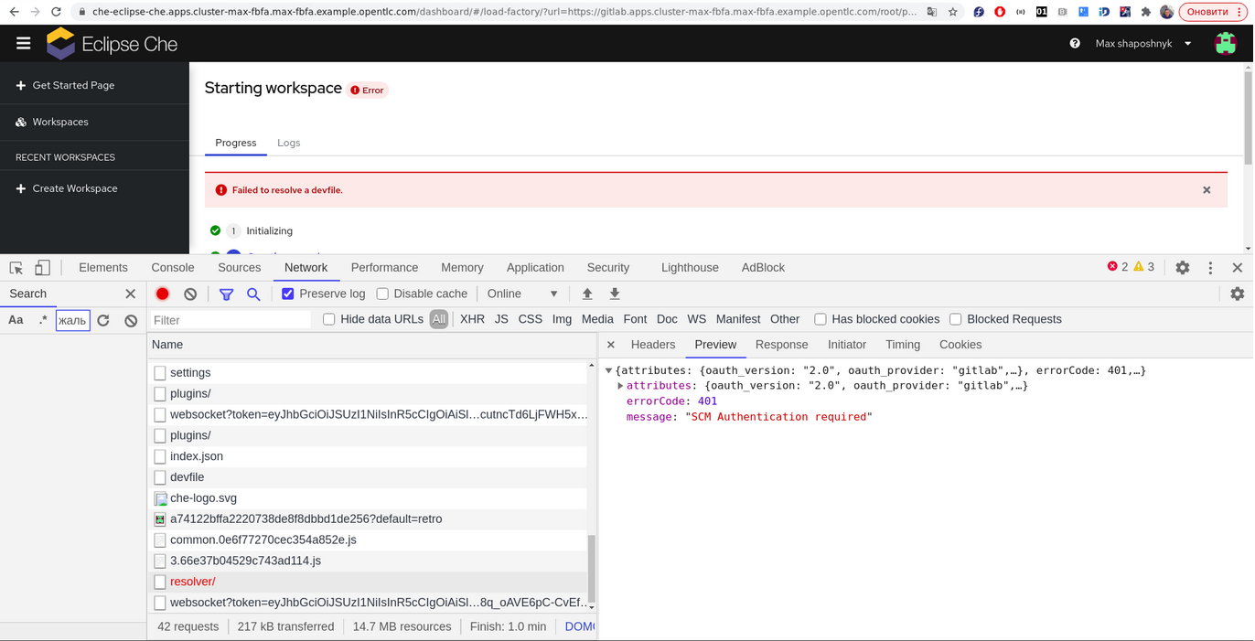This screenshot has height=641, width=1255.
Task: Open the Application DevTools tab
Action: click(535, 268)
